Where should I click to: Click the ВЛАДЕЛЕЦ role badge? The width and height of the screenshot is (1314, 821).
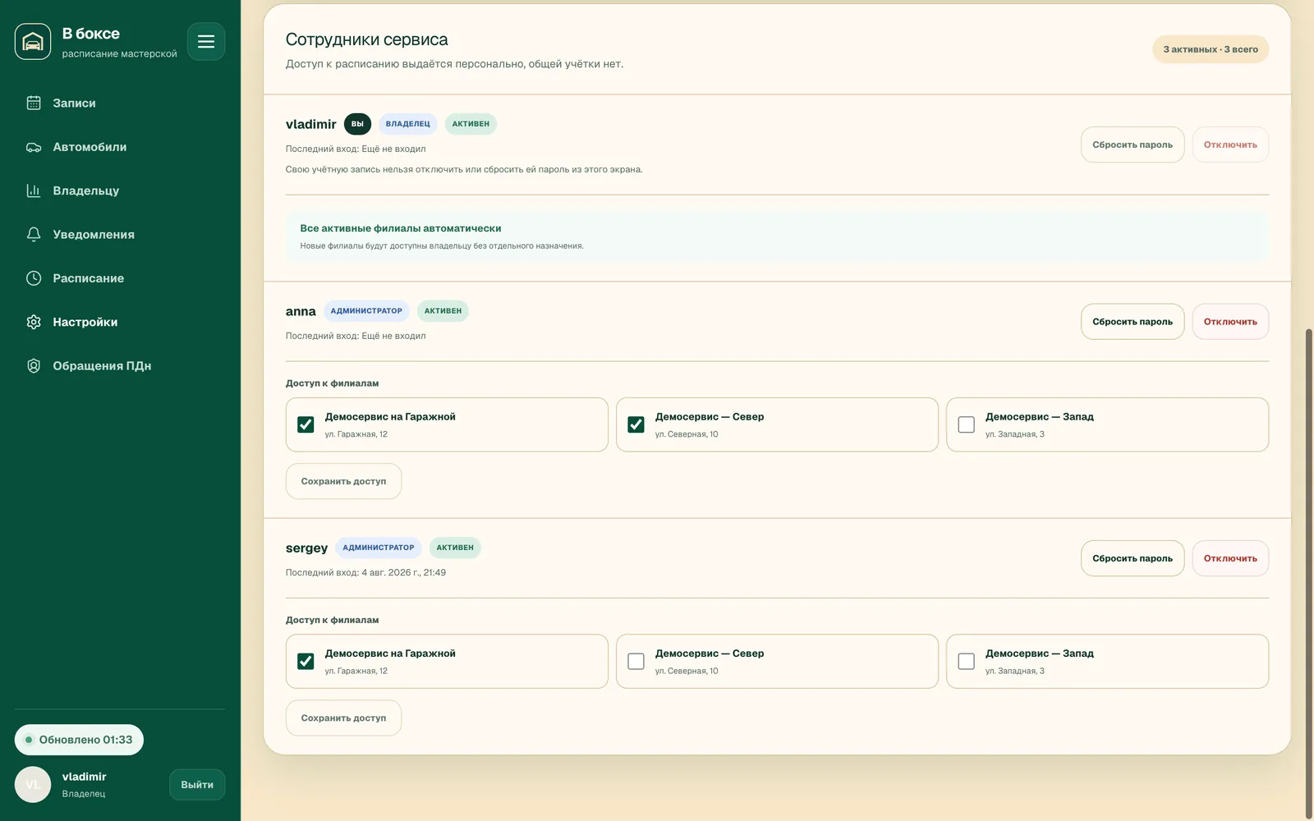(x=408, y=124)
